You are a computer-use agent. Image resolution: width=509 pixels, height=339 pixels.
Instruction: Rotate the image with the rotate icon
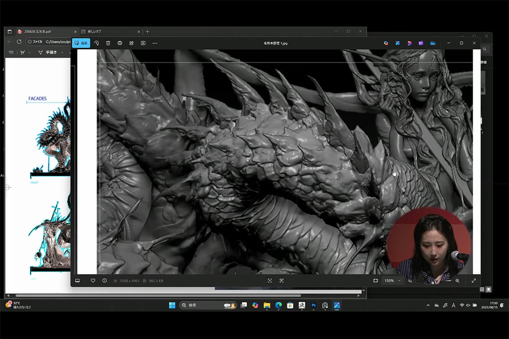pos(96,43)
